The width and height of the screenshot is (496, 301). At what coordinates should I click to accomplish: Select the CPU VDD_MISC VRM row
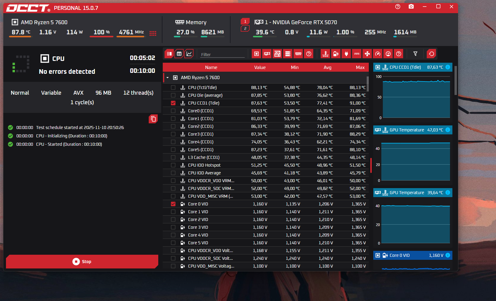pyautogui.click(x=266, y=196)
